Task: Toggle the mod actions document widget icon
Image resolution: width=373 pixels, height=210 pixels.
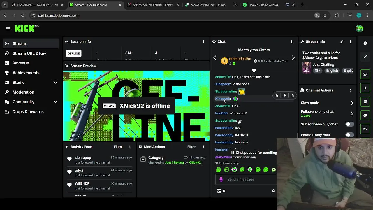Action: (x=365, y=102)
